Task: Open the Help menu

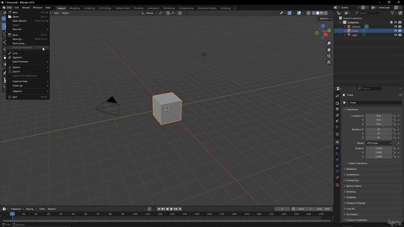Action: coord(48,8)
